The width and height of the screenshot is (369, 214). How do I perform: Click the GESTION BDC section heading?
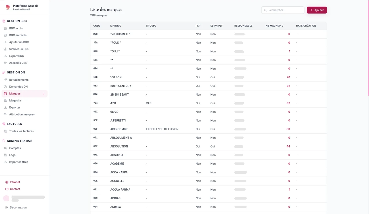(x=17, y=21)
